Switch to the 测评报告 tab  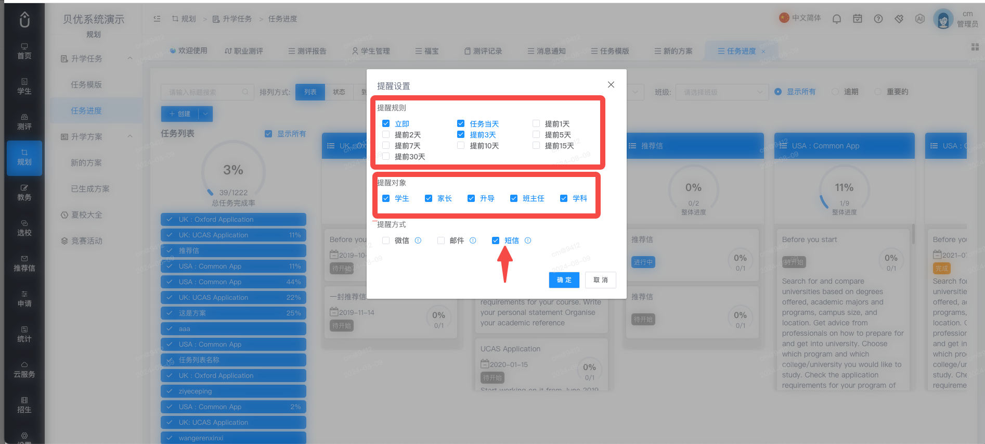(307, 51)
